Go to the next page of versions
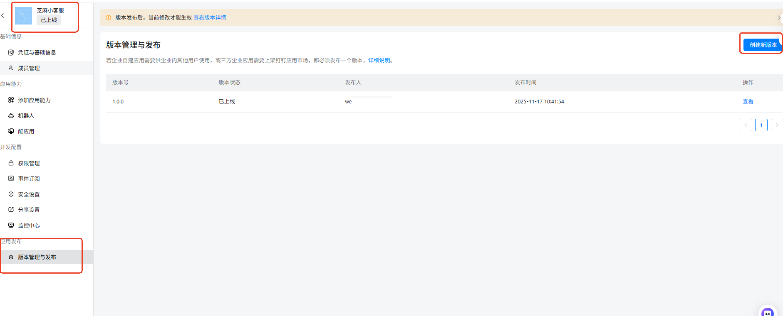The height and width of the screenshot is (316, 783). pyautogui.click(x=777, y=125)
